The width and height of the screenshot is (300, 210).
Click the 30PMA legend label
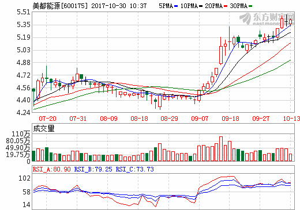click(239, 6)
